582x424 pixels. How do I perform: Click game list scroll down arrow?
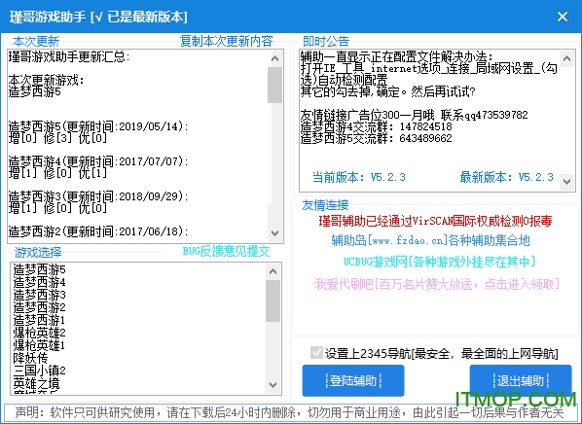[x=273, y=385]
